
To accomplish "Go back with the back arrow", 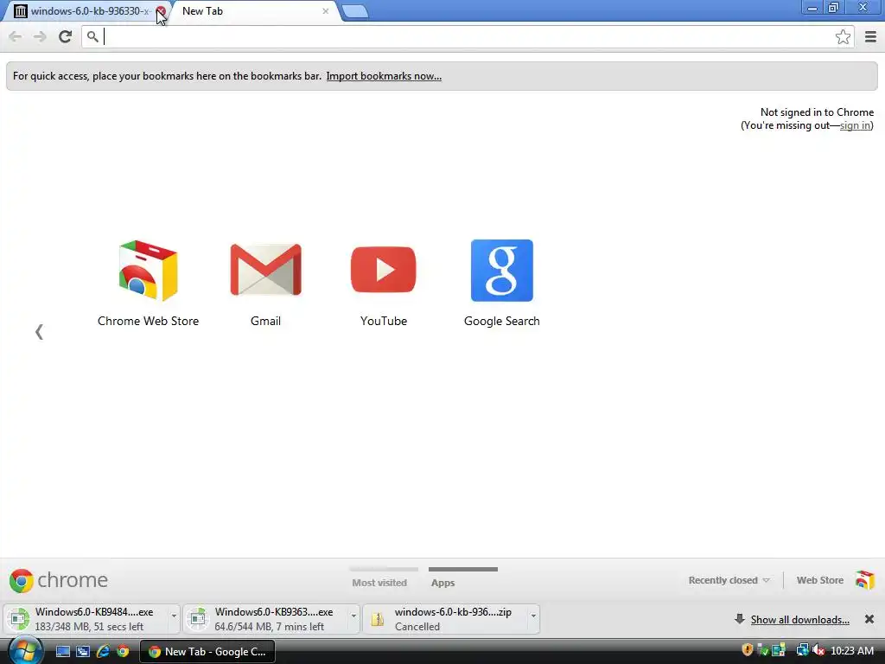I will click(16, 36).
